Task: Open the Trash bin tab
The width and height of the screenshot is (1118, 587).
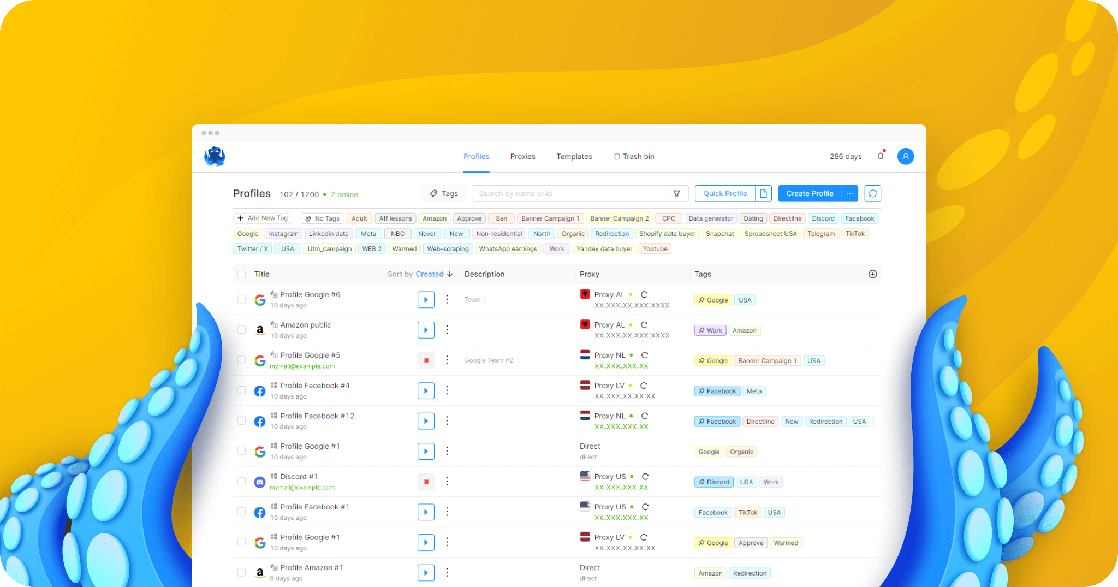Action: 638,156
